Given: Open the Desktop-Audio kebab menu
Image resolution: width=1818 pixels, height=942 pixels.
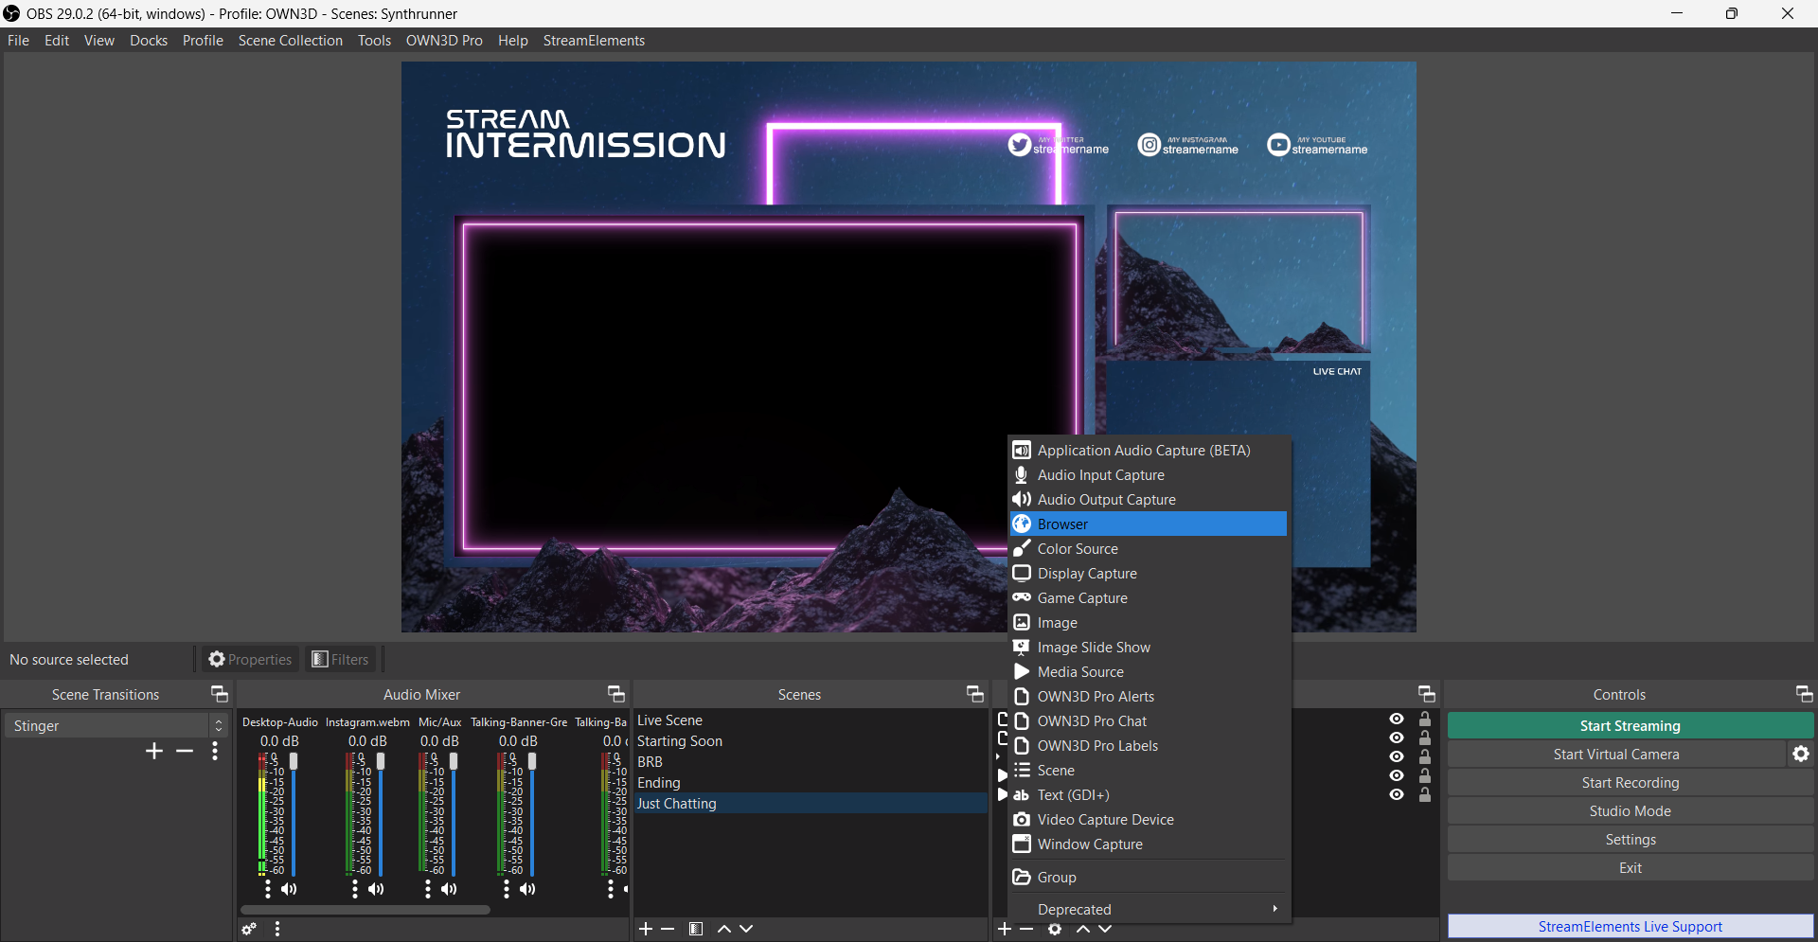Looking at the screenshot, I should coord(267,889).
